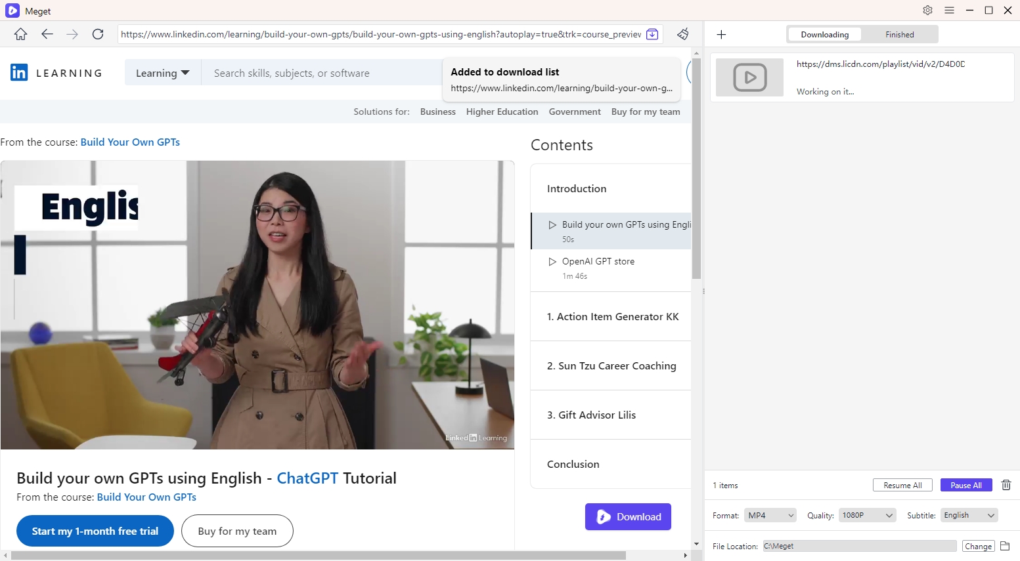Image resolution: width=1020 pixels, height=561 pixels.
Task: Expand the Conclusion section
Action: [611, 464]
